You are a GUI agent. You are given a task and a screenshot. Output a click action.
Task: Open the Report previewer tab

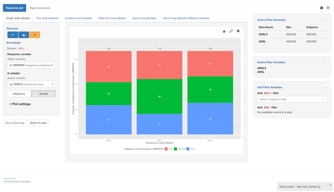(40, 8)
